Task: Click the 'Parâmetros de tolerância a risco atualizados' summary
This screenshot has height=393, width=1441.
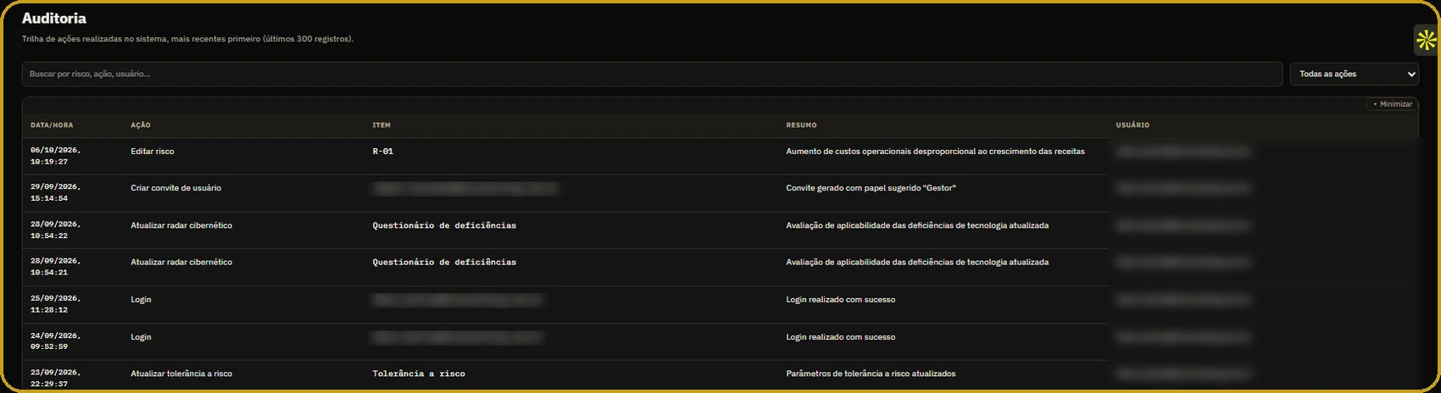Action: 871,374
